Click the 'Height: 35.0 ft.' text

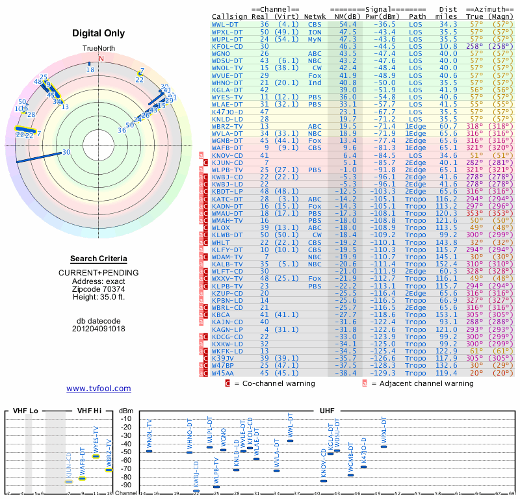pyautogui.click(x=99, y=297)
